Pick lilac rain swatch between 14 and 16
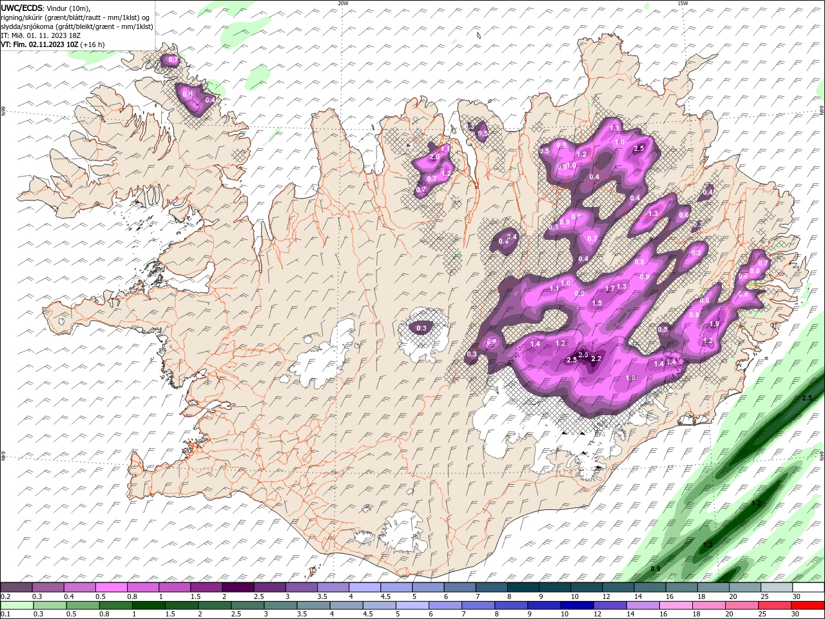Screen dimensions: 825x619 (x=643, y=605)
